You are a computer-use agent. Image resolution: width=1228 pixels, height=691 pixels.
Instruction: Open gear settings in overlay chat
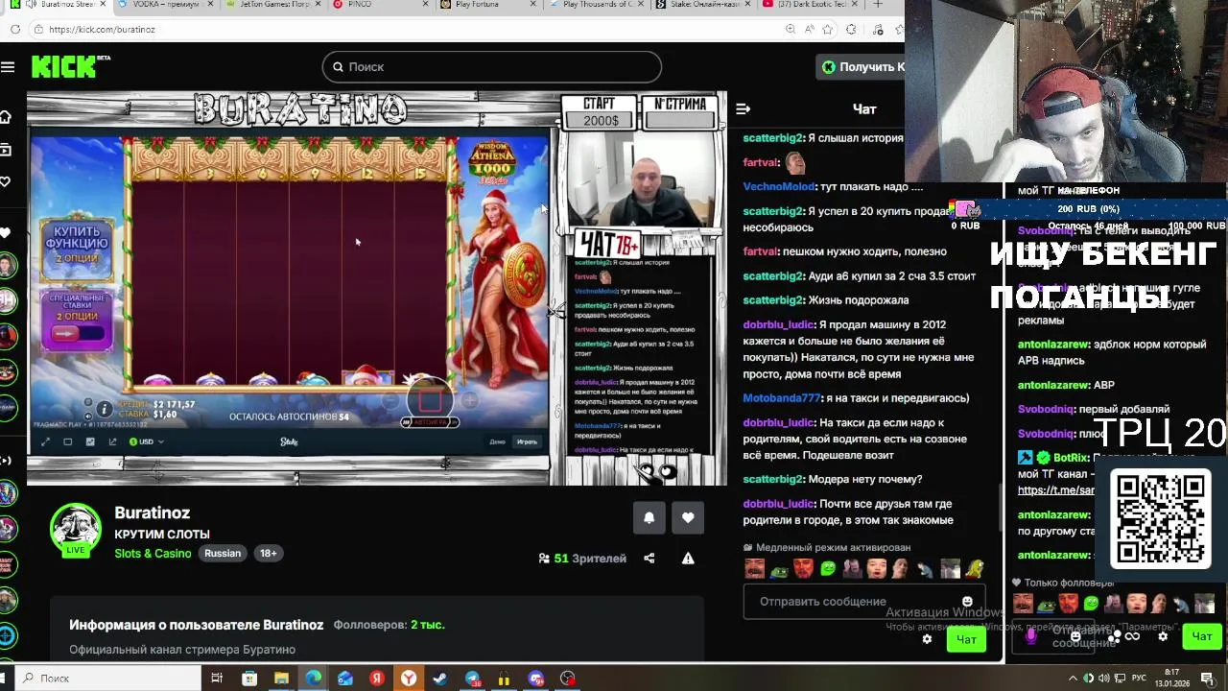click(1163, 636)
